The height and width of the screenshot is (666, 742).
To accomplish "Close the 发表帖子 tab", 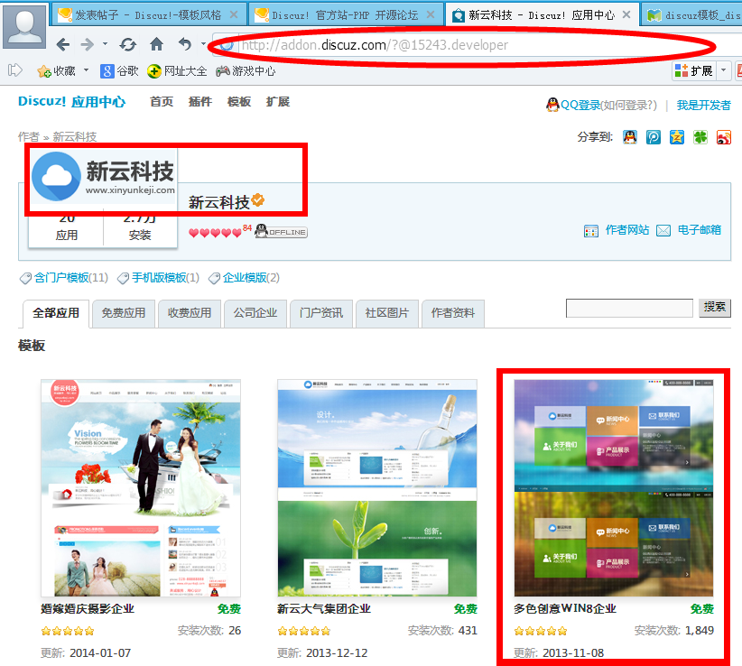I will click(233, 14).
